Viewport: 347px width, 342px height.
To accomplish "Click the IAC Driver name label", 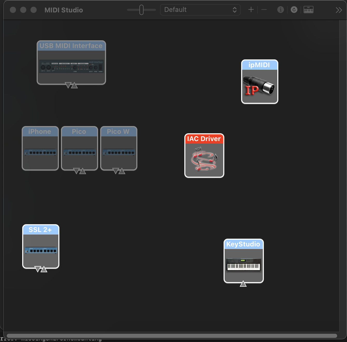I will pyautogui.click(x=204, y=139).
